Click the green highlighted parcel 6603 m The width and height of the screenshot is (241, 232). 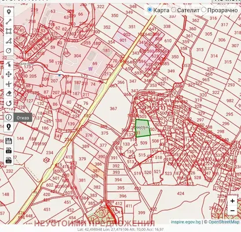coord(143,128)
